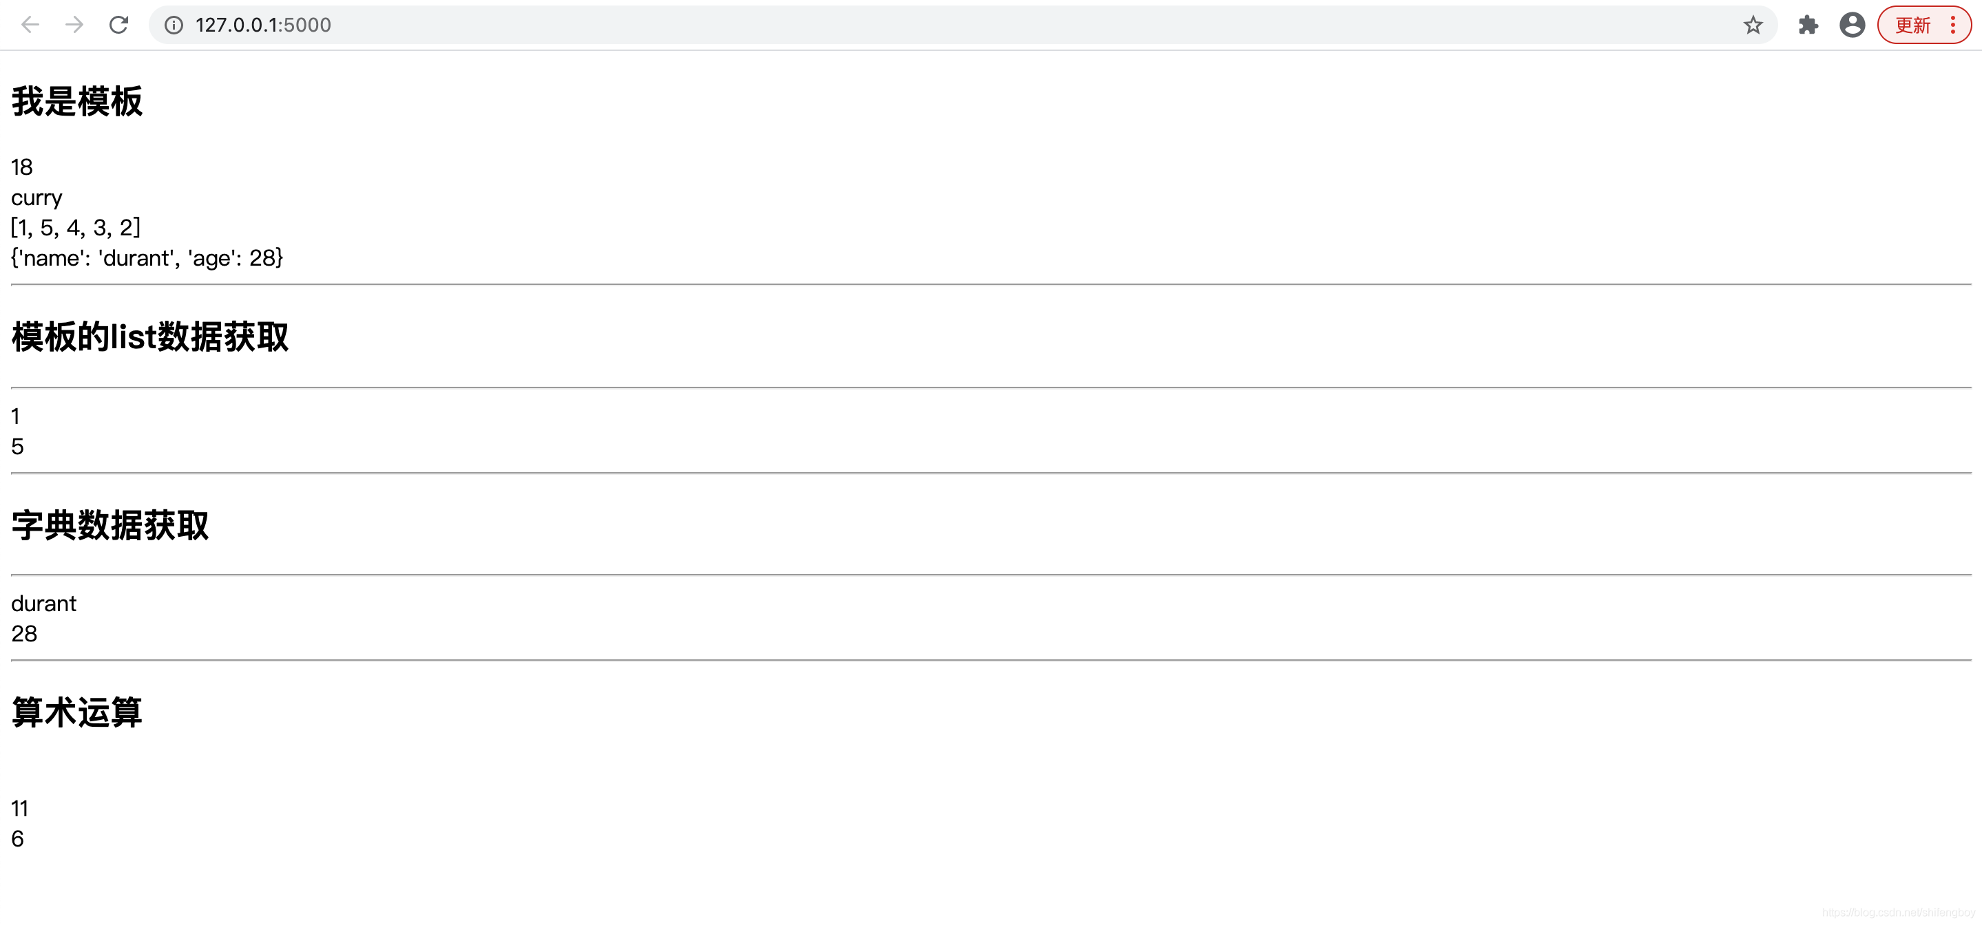Navigate back with the browser back arrow
1982x925 pixels.
pos(30,25)
